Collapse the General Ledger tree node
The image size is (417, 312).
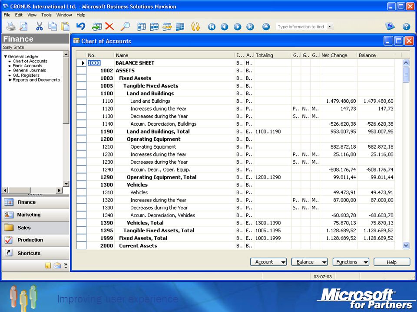click(5, 56)
